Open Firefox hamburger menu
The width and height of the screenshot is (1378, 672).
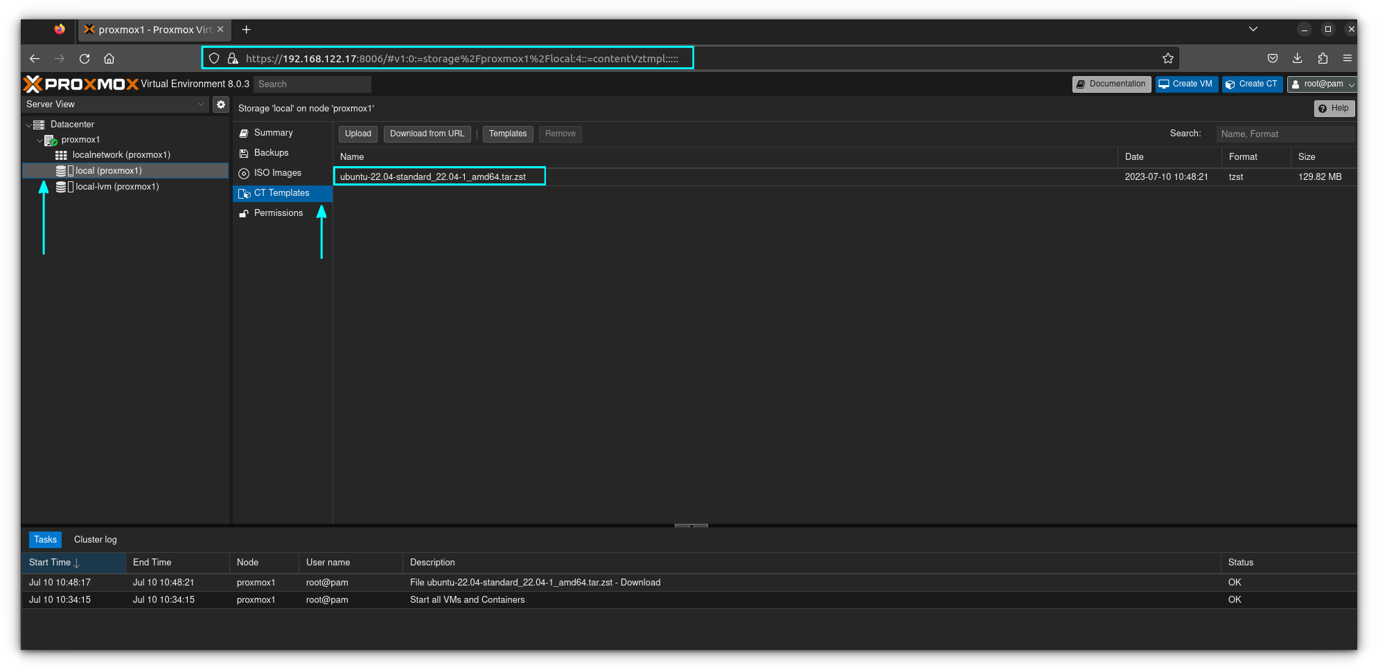point(1348,58)
